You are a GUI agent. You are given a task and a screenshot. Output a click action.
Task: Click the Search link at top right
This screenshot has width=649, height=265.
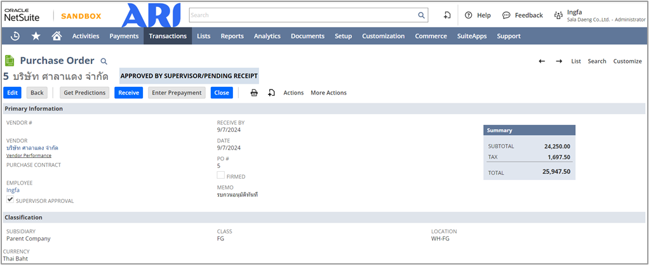tap(597, 61)
